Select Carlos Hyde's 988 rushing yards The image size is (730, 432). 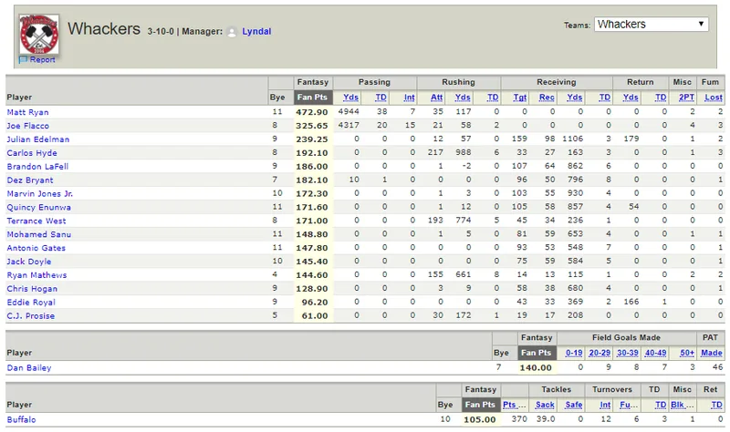pyautogui.click(x=464, y=152)
